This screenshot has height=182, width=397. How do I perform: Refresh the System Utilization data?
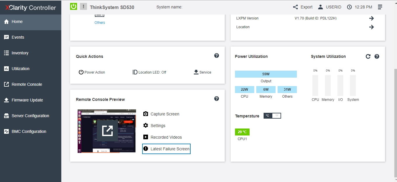point(368,56)
